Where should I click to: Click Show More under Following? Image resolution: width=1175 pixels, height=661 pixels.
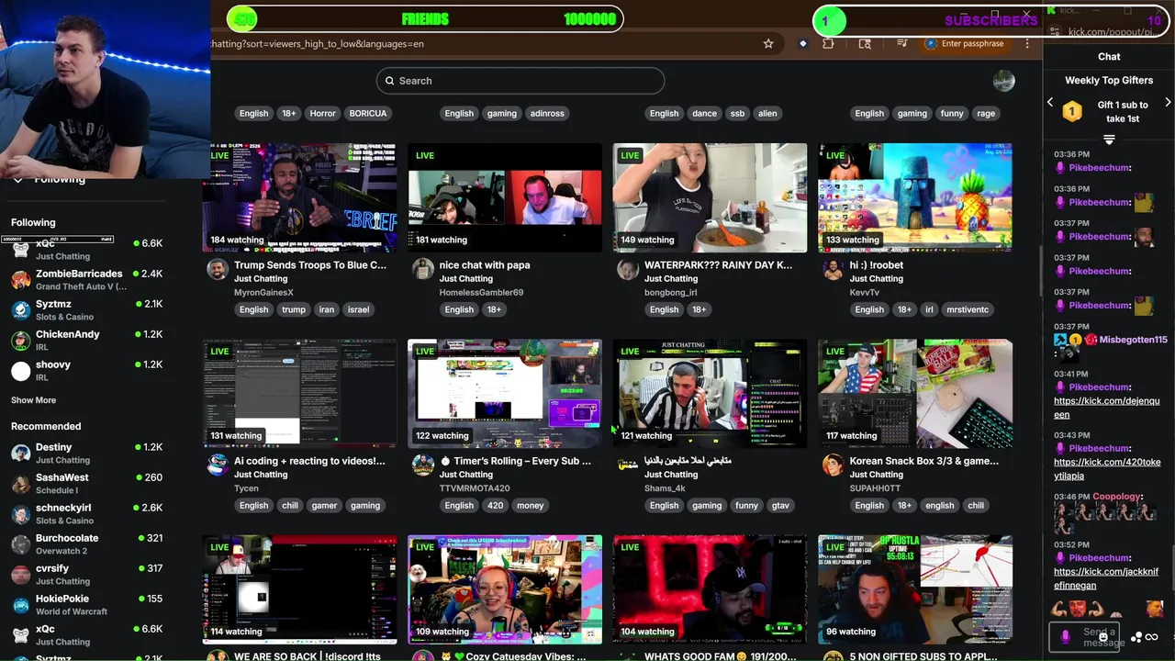tap(33, 400)
